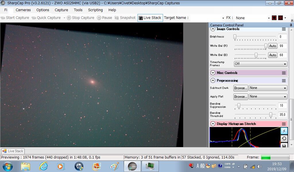The height and width of the screenshot is (172, 294).
Task: Open the Target Name dropdown
Action: 223,18
